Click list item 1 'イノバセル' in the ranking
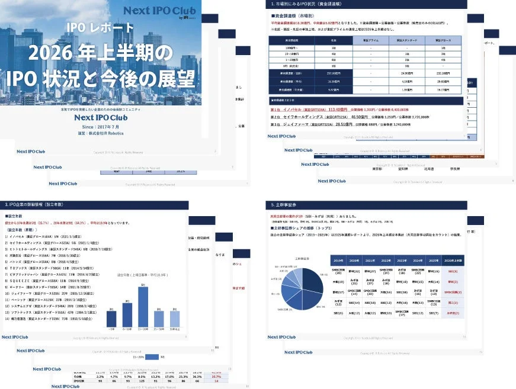516x389 pixels. (43, 236)
